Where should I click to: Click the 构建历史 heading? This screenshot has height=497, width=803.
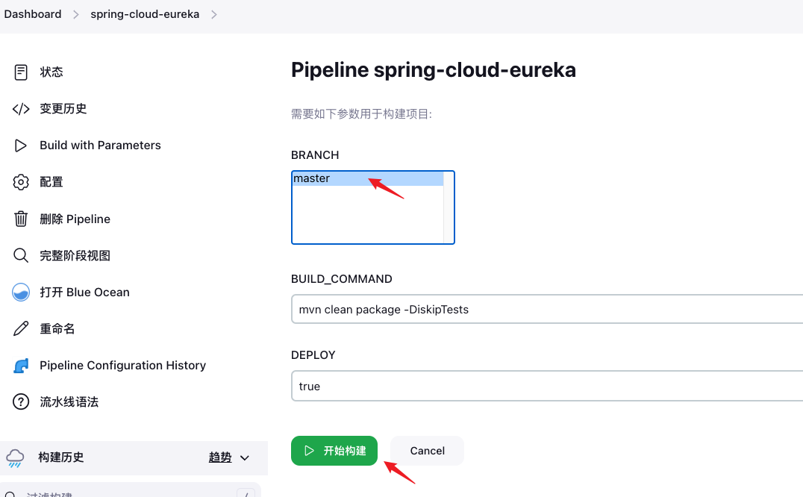point(61,457)
